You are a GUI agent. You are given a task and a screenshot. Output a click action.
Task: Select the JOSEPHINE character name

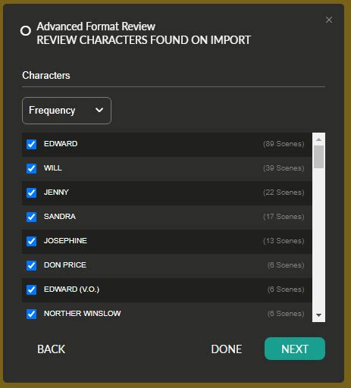tap(65, 241)
